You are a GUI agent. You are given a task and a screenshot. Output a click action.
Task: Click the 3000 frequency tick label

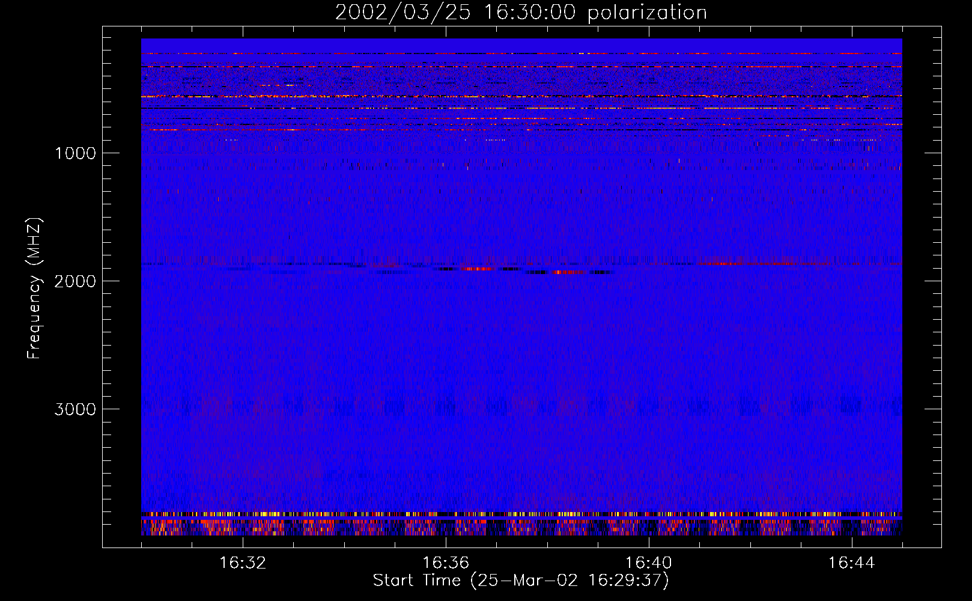[75, 409]
